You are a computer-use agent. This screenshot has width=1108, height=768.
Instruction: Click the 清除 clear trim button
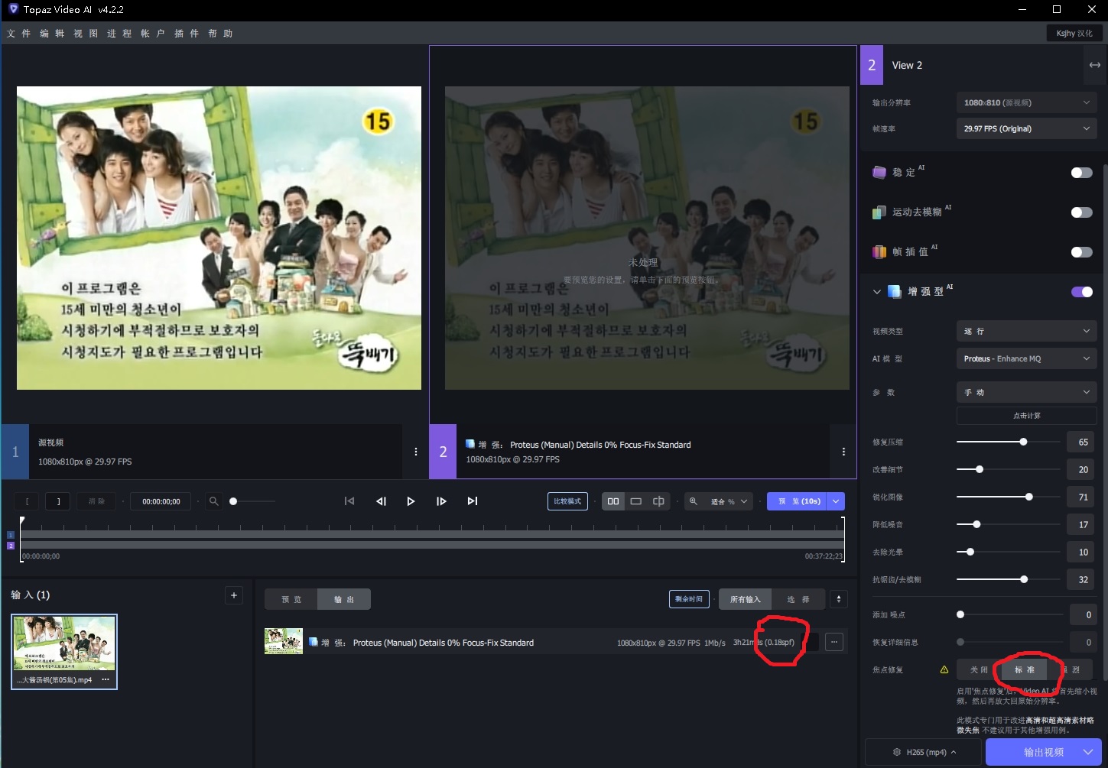96,501
